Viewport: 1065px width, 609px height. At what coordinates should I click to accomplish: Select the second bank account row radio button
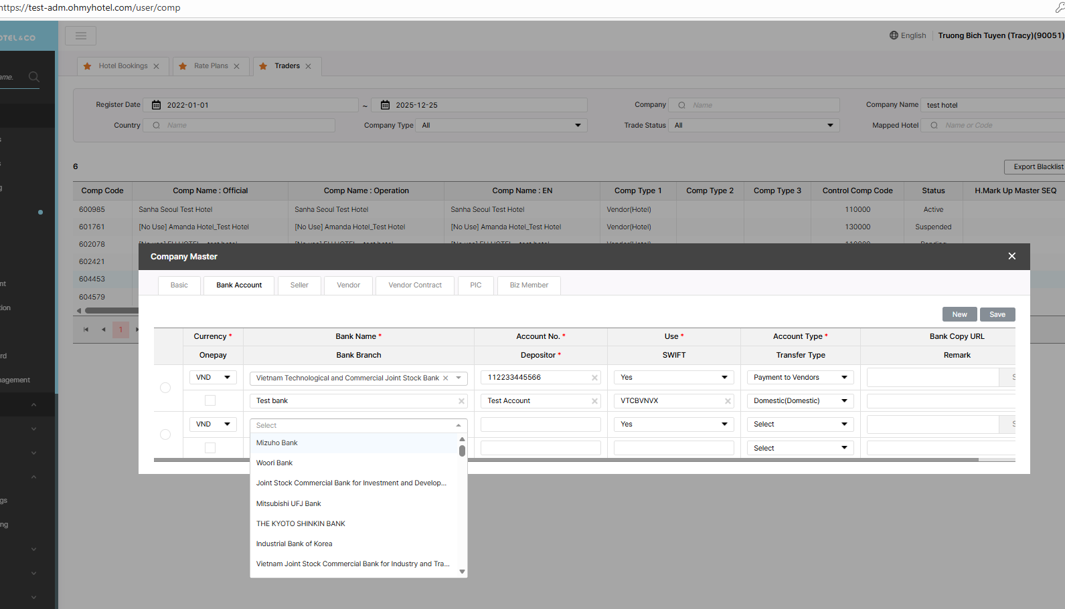(165, 435)
